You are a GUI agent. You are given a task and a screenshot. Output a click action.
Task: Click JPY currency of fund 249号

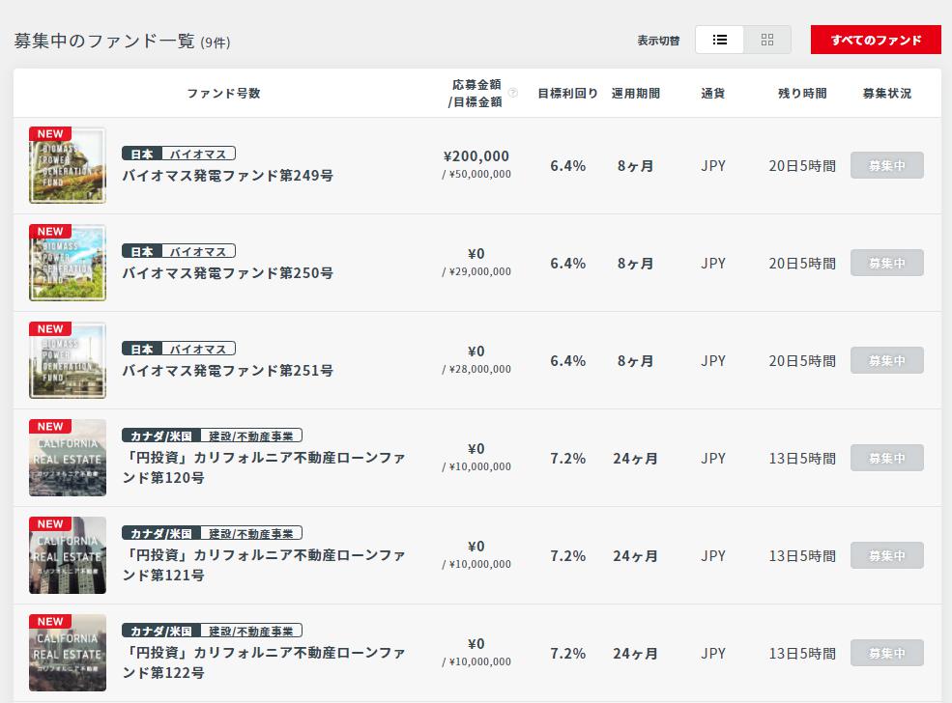point(713,166)
